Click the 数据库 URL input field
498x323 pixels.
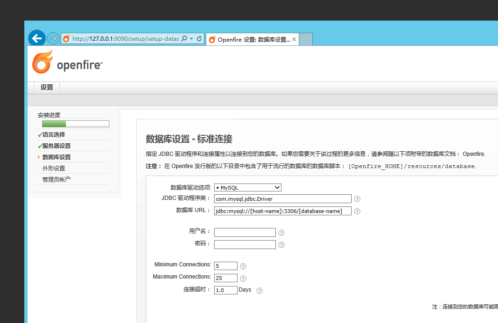282,211
